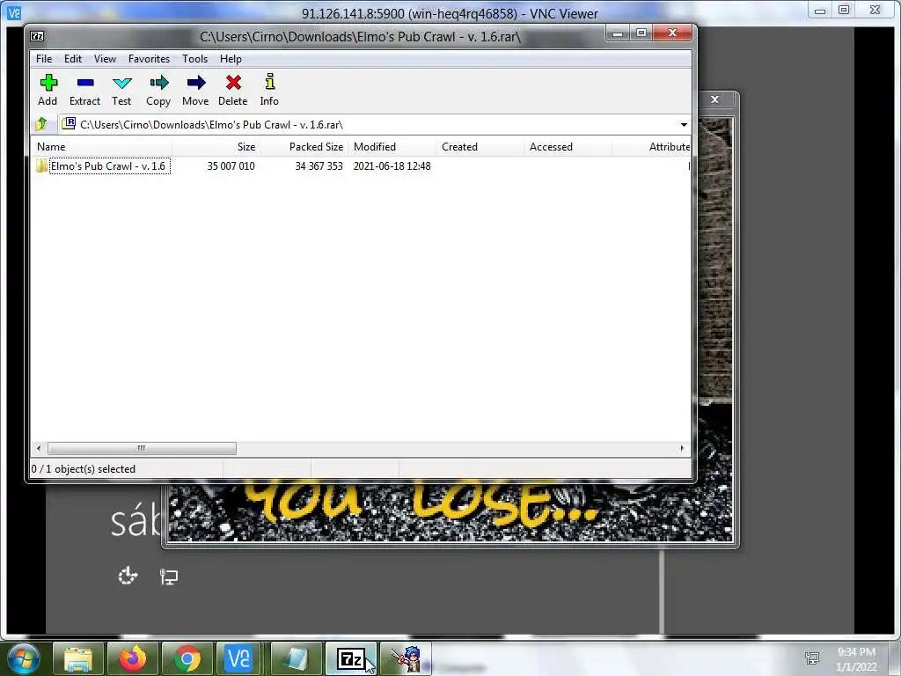The width and height of the screenshot is (901, 676).
Task: Sort by the Name column header
Action: click(x=101, y=147)
